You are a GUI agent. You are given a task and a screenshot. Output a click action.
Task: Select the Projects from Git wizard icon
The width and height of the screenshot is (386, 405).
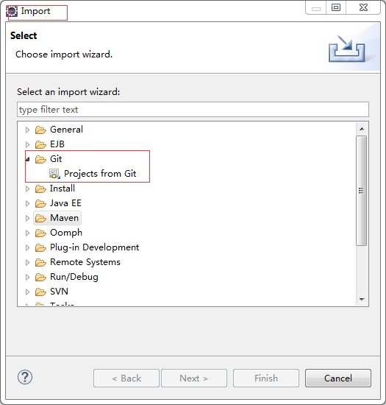pos(54,174)
